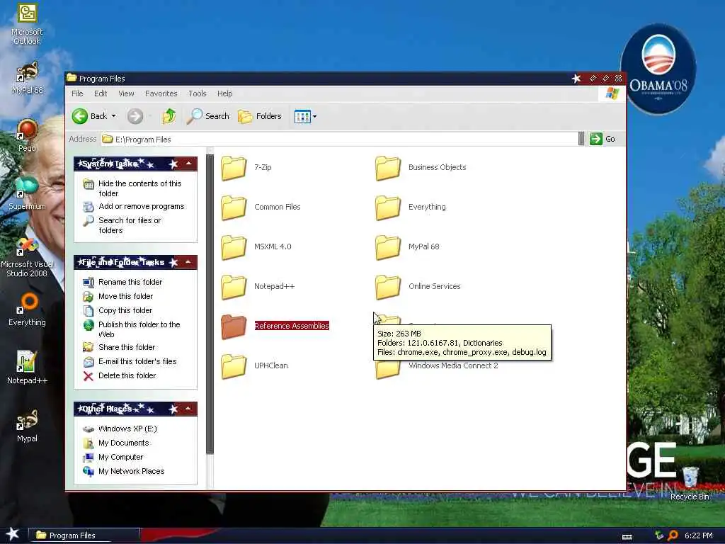Open the Back history dropdown arrow
Image resolution: width=725 pixels, height=544 pixels.
(114, 116)
